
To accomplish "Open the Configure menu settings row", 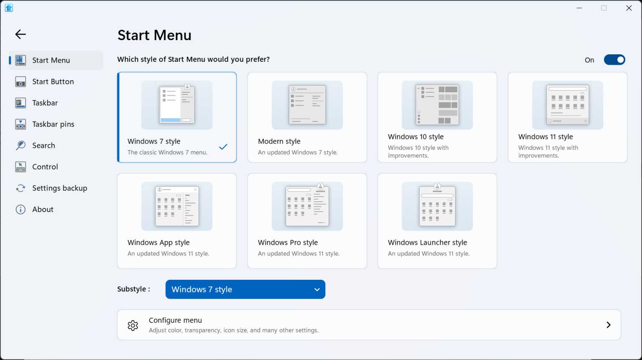I will 369,325.
